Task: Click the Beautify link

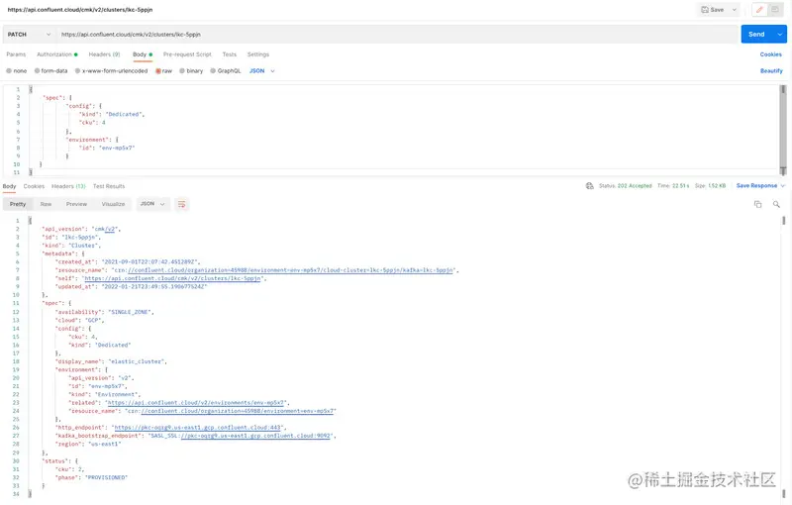Action: point(771,71)
